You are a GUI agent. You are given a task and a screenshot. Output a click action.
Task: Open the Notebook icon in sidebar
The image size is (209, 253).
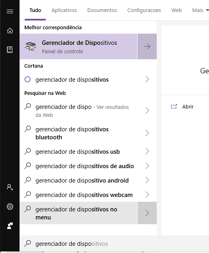[x=10, y=50]
